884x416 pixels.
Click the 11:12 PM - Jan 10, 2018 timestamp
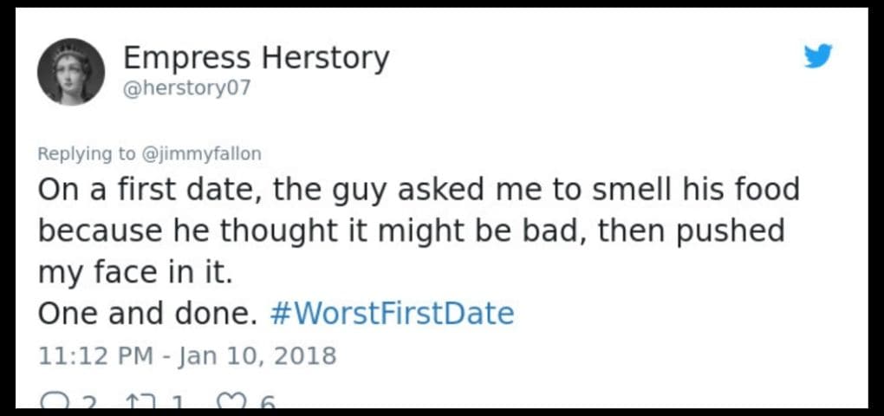[x=186, y=355]
